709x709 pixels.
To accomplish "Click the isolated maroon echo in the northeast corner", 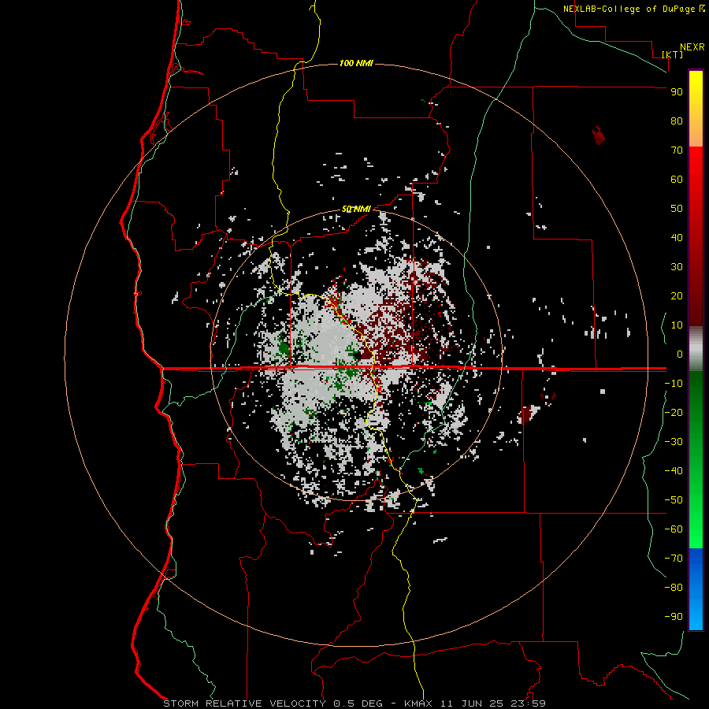I will pos(599,135).
